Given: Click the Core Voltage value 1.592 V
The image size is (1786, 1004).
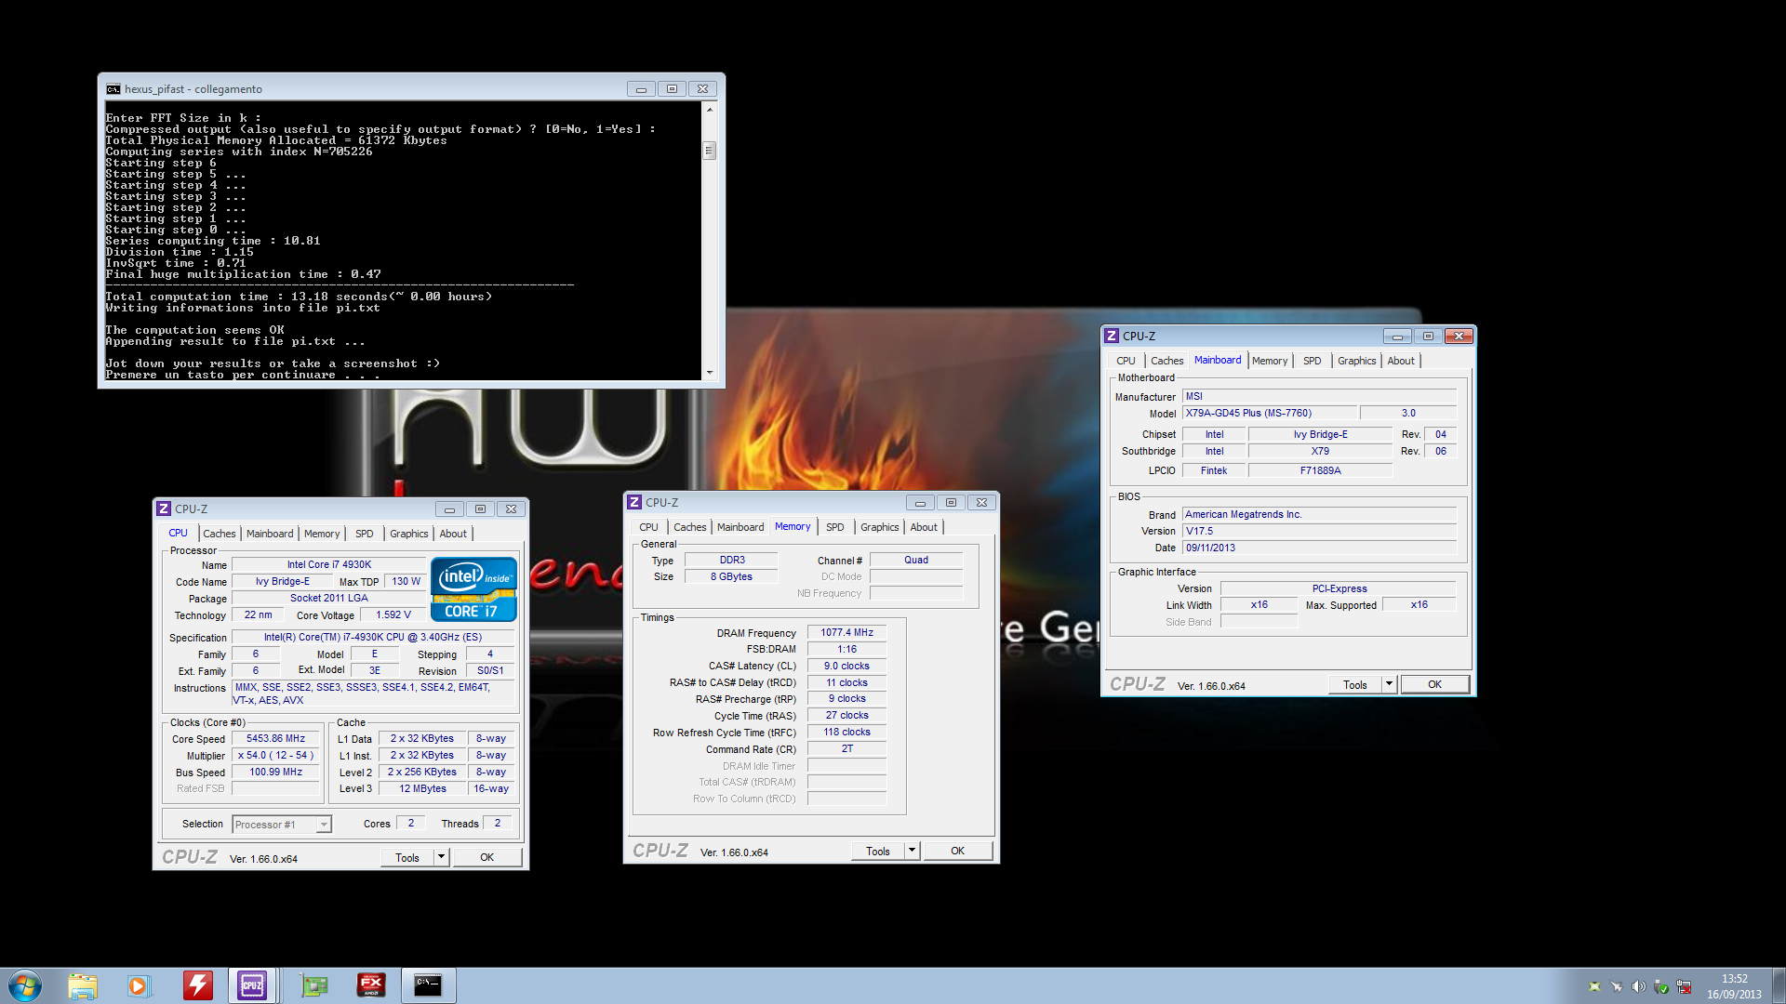Looking at the screenshot, I should point(393,614).
